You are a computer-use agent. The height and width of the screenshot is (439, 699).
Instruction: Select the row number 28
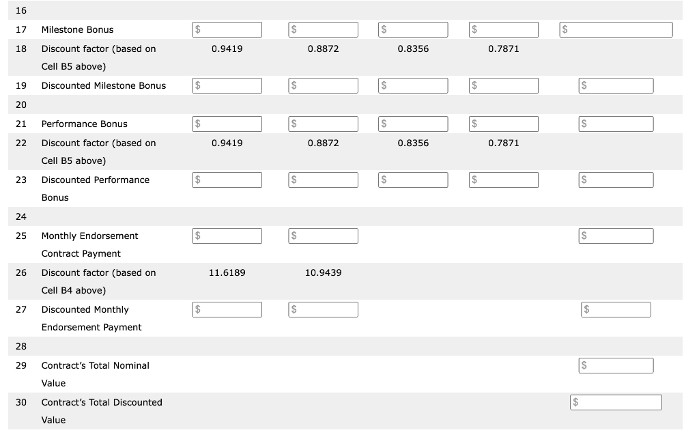tap(21, 346)
